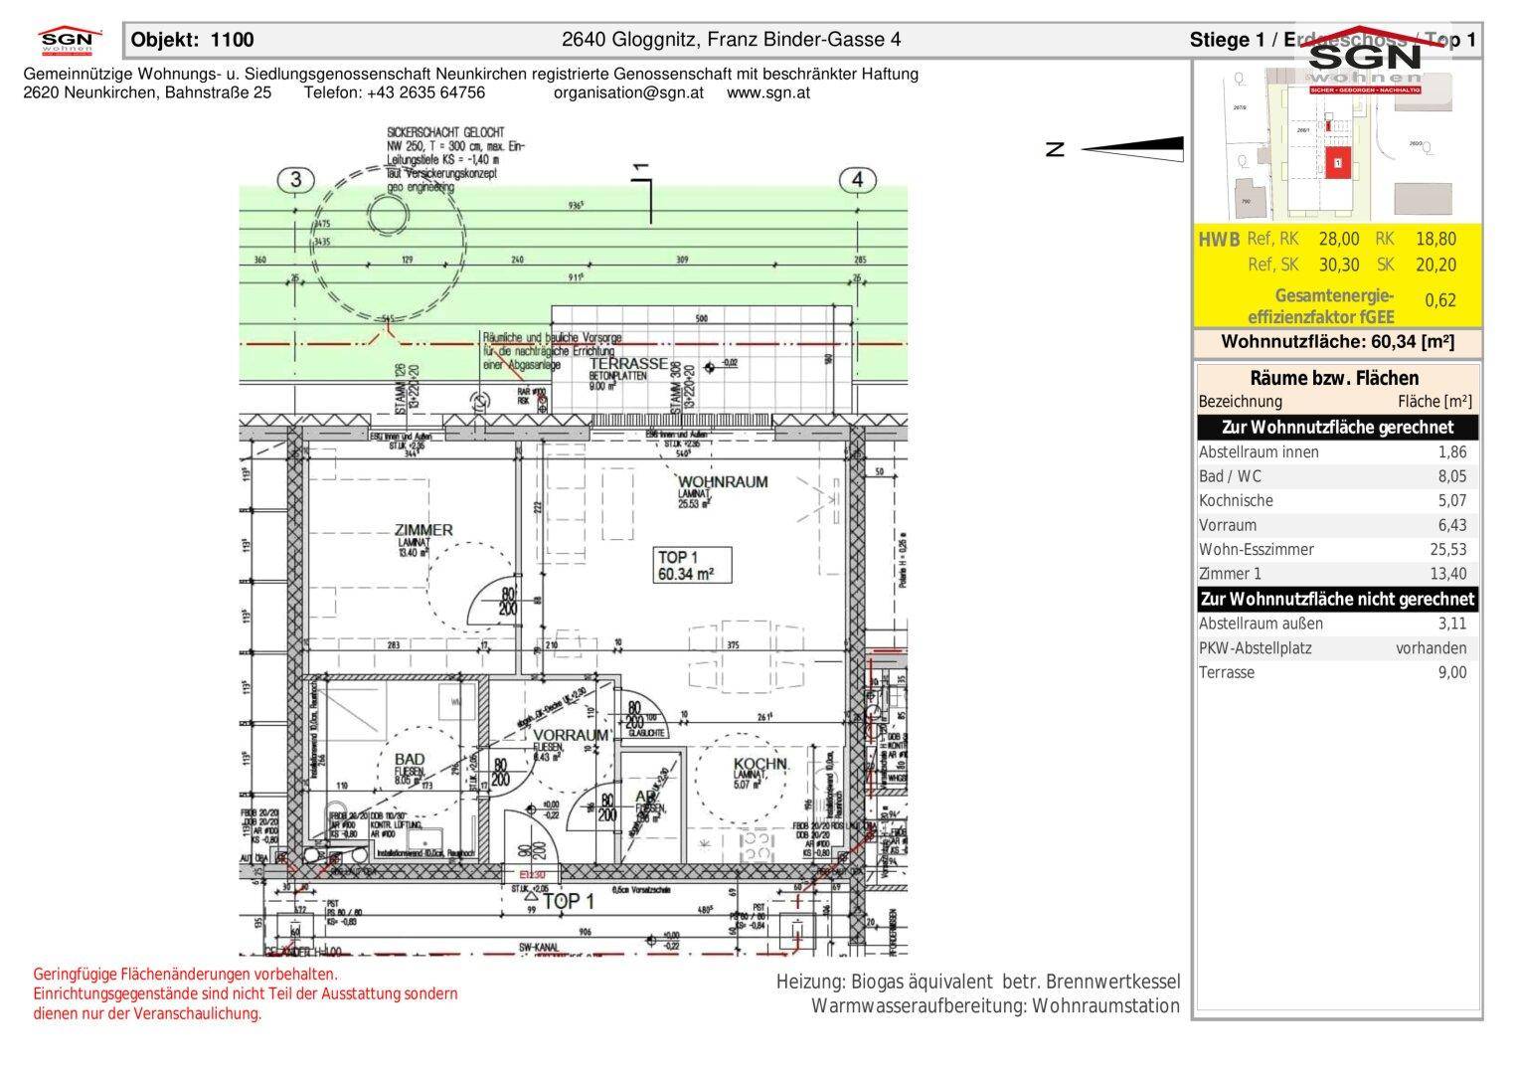Click the SGN wohnen logo at top left
Image resolution: width=1518 pixels, height=1074 pixels.
71,41
